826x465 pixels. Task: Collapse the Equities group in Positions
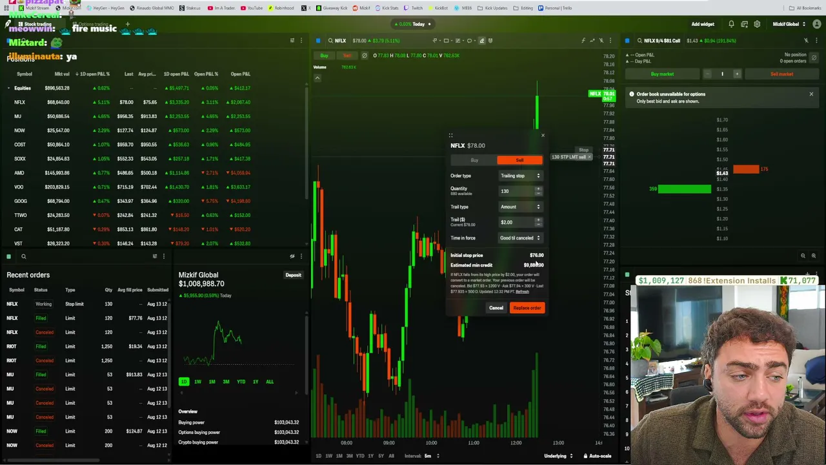(9, 88)
